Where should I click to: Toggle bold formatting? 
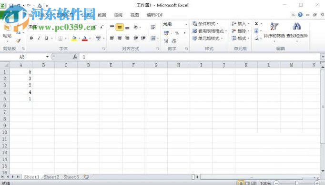tap(31, 38)
